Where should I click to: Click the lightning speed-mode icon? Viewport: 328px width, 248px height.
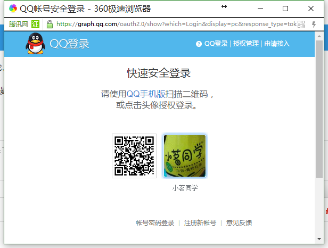click(314, 24)
